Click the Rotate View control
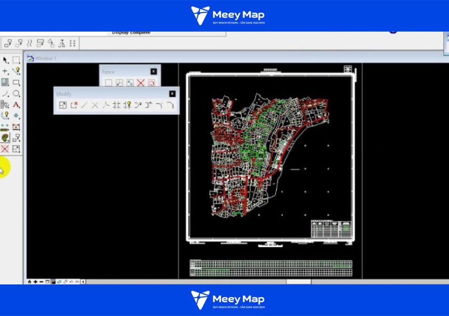 59,282
